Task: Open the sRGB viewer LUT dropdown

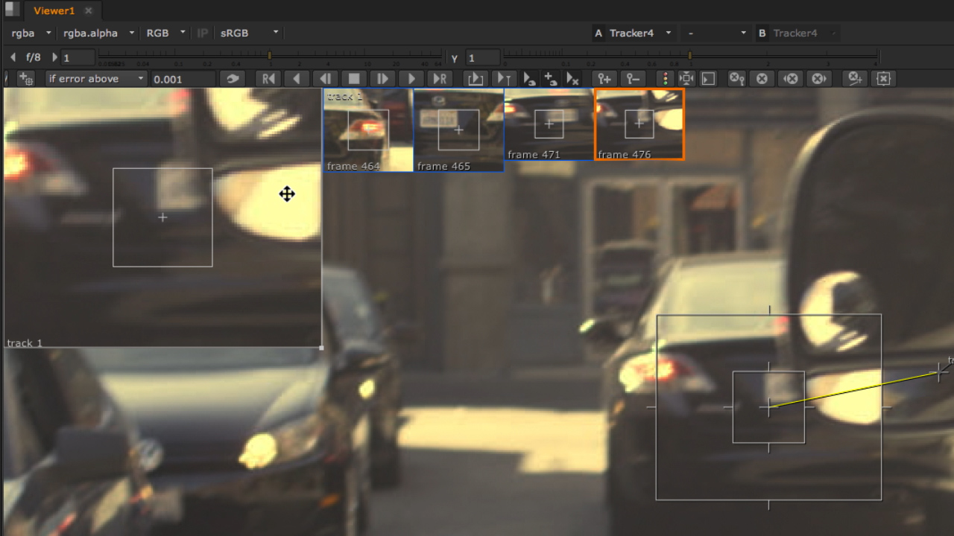Action: (x=249, y=33)
